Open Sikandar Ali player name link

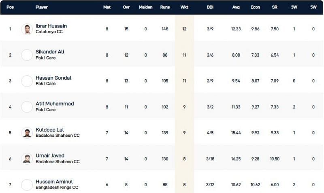point(50,52)
